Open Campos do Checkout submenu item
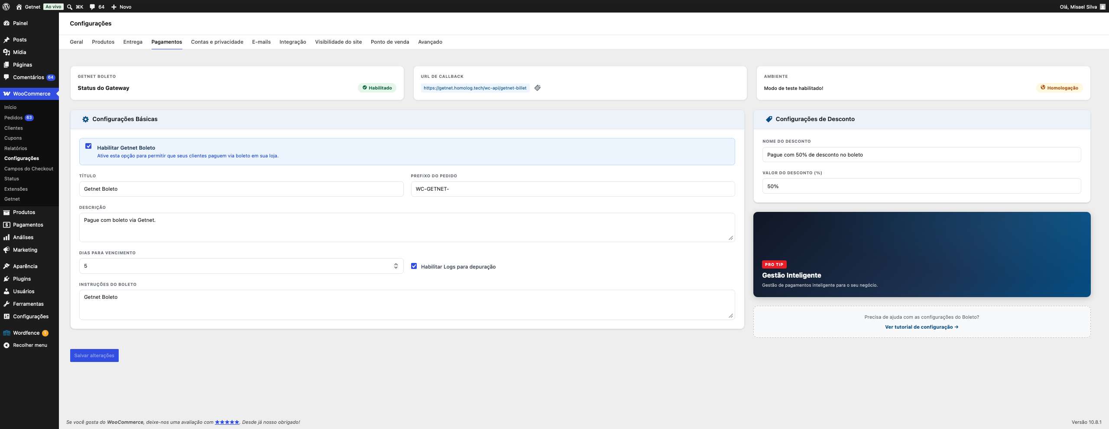The width and height of the screenshot is (1109, 429). click(x=29, y=169)
